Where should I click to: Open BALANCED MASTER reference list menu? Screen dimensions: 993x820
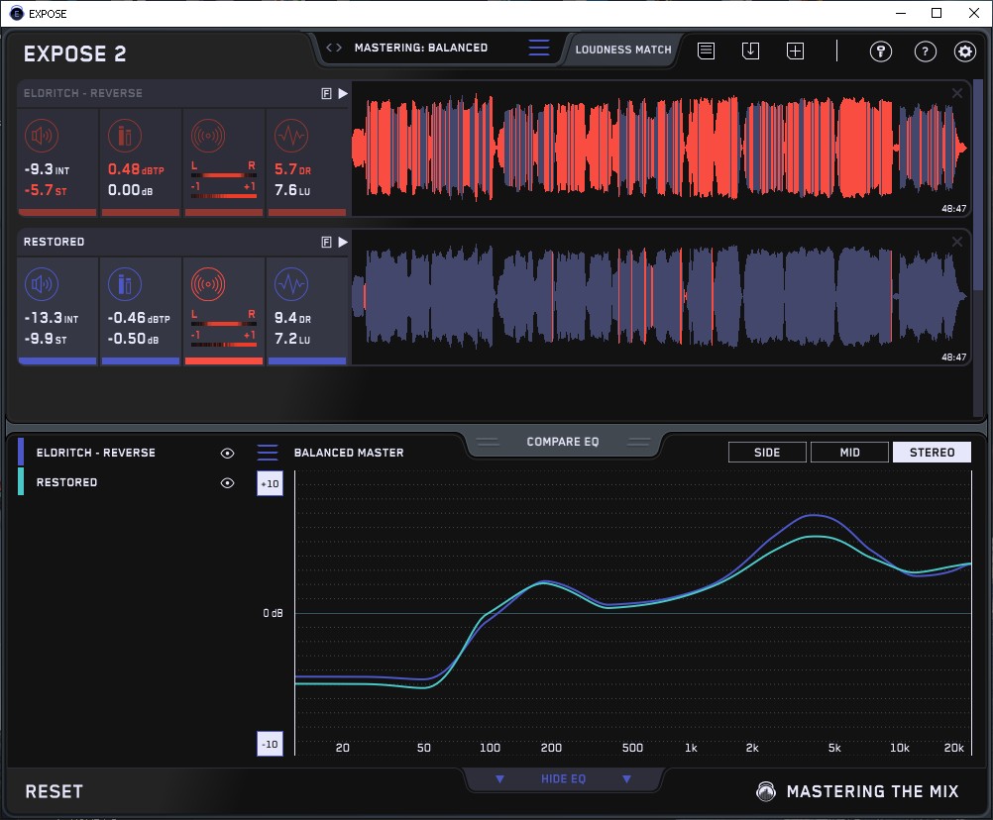pos(268,453)
